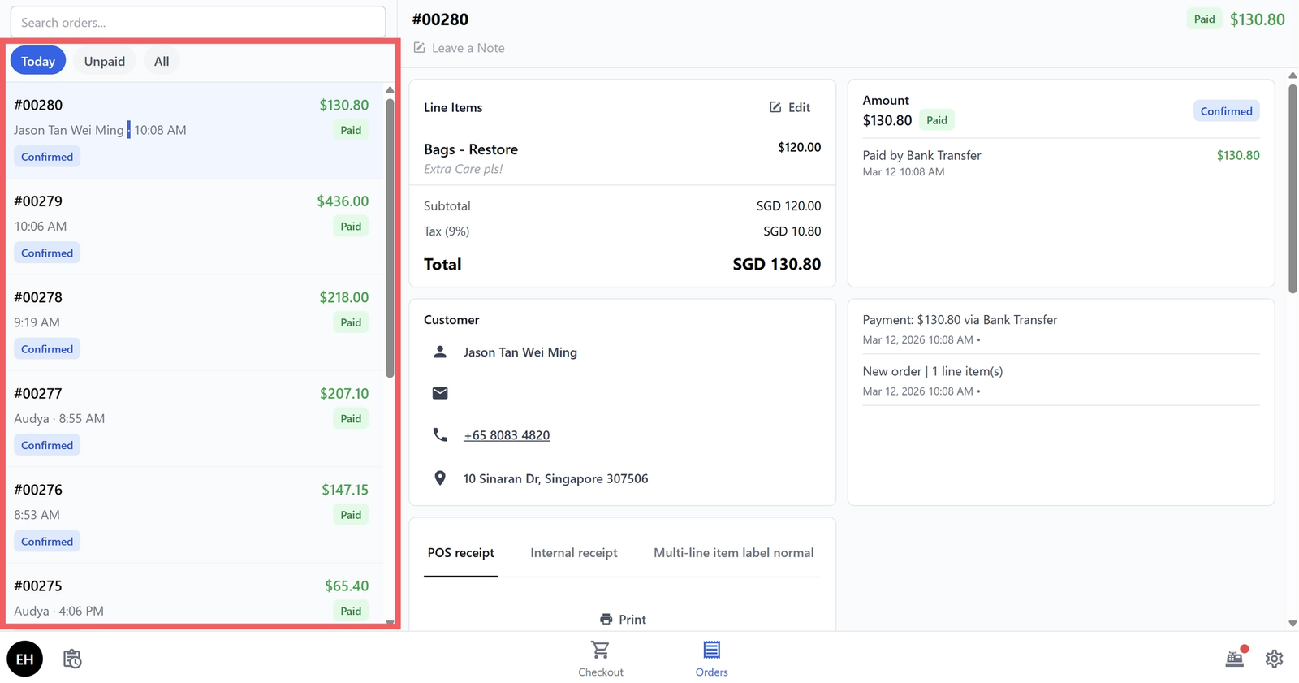This screenshot has height=683, width=1299.
Task: Open the cash register icon with notification dot
Action: click(1235, 659)
